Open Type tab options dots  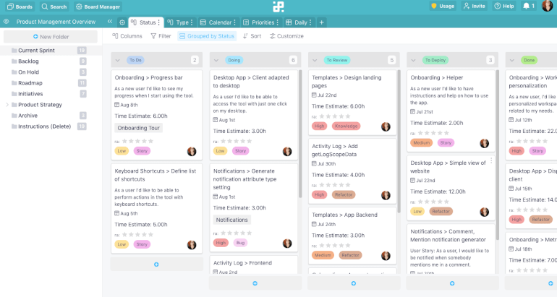(x=192, y=22)
